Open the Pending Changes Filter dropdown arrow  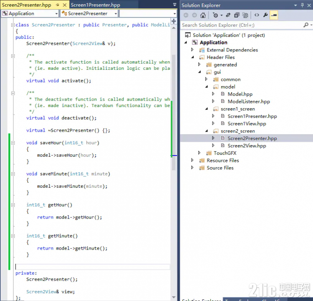[x=221, y=15]
